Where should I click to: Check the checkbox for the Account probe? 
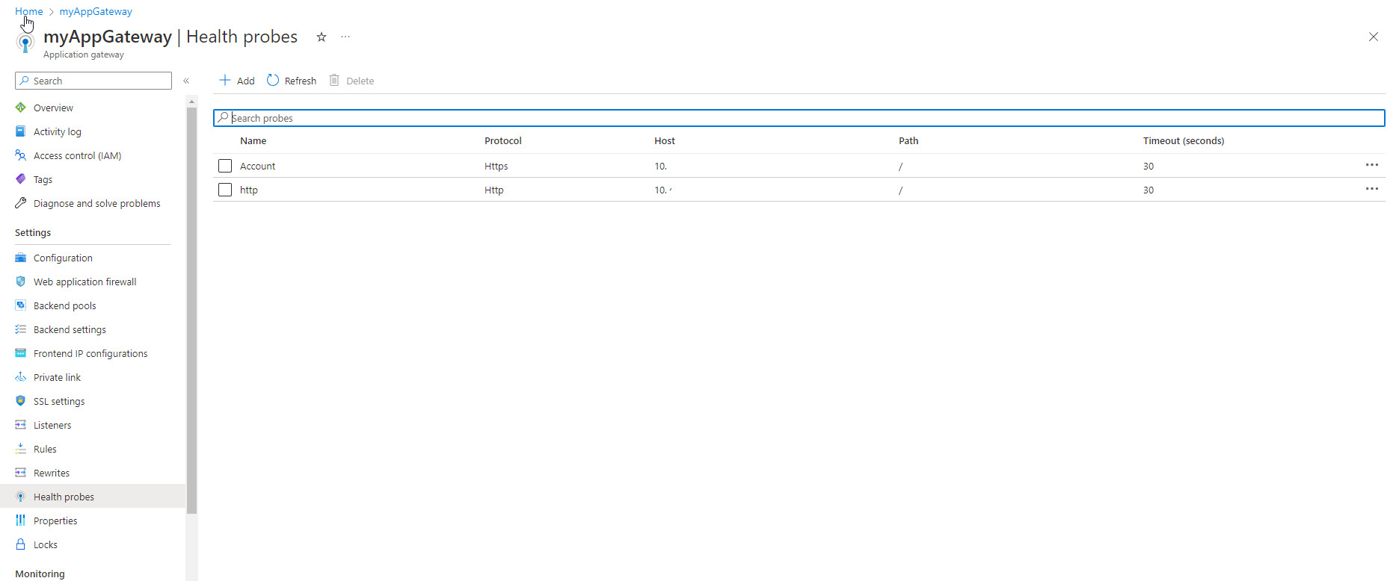click(x=225, y=166)
